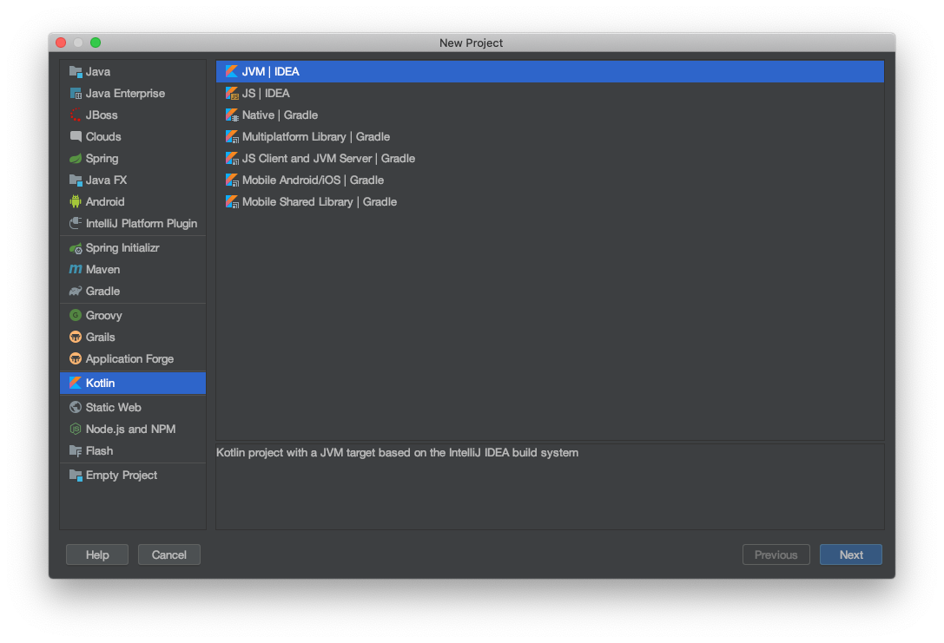Viewport: 944px width, 643px height.
Task: Click the green zoom window button
Action: coord(96,43)
